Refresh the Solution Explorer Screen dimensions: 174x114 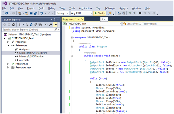coord(31,24)
